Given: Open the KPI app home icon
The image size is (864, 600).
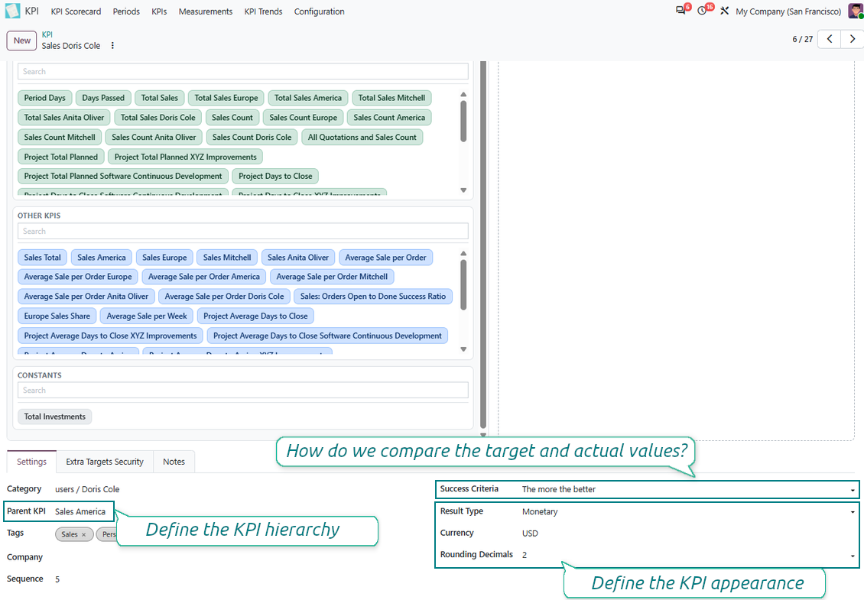Looking at the screenshot, I should click(x=13, y=11).
